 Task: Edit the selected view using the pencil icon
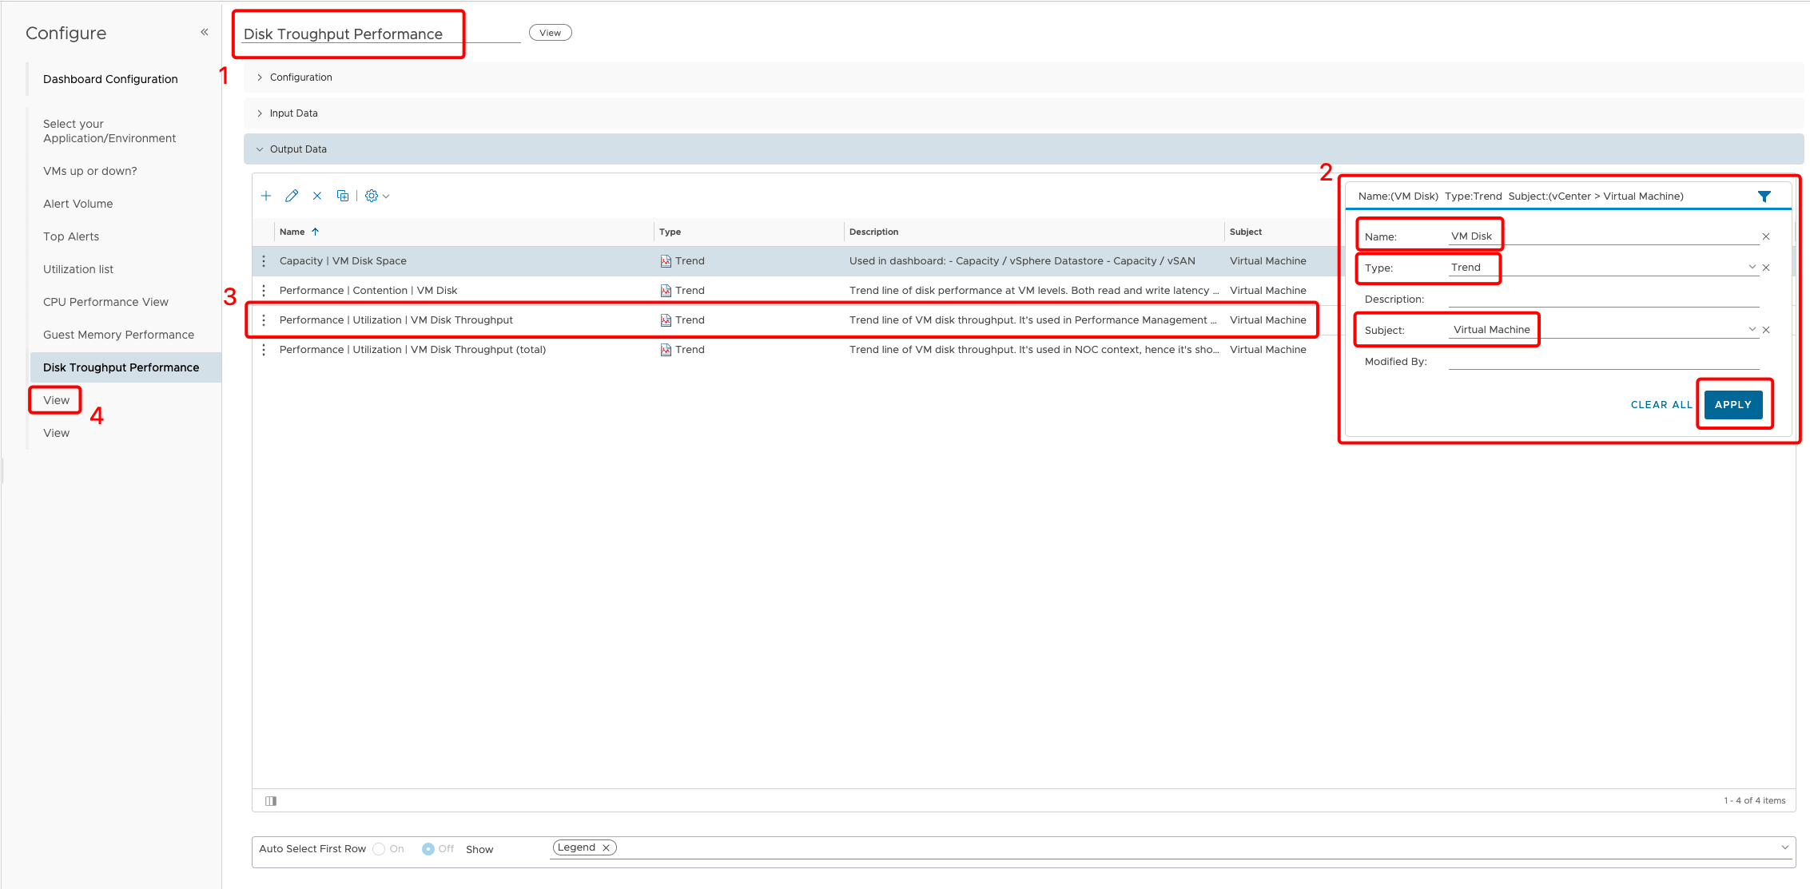[x=292, y=195]
